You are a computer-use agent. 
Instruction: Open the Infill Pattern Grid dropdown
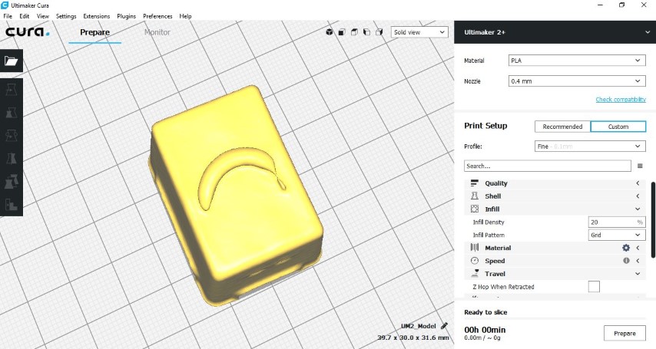(x=617, y=235)
